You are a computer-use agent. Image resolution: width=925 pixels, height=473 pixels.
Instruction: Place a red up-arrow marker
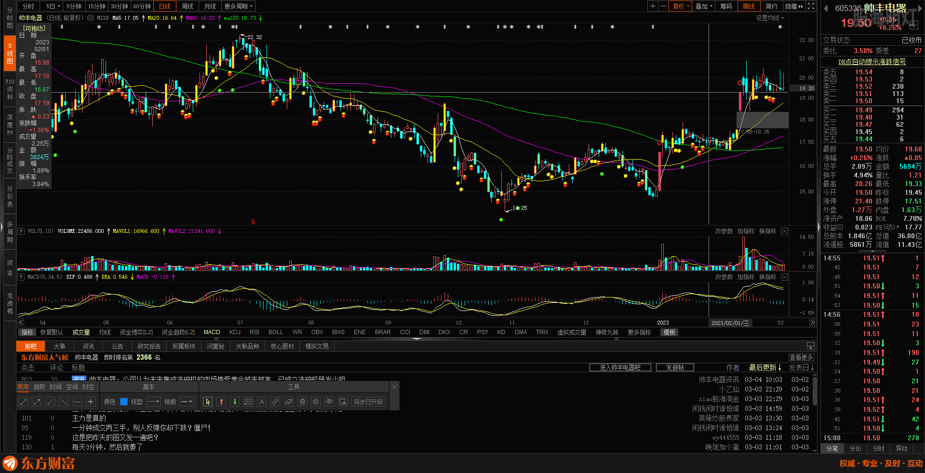(221, 402)
